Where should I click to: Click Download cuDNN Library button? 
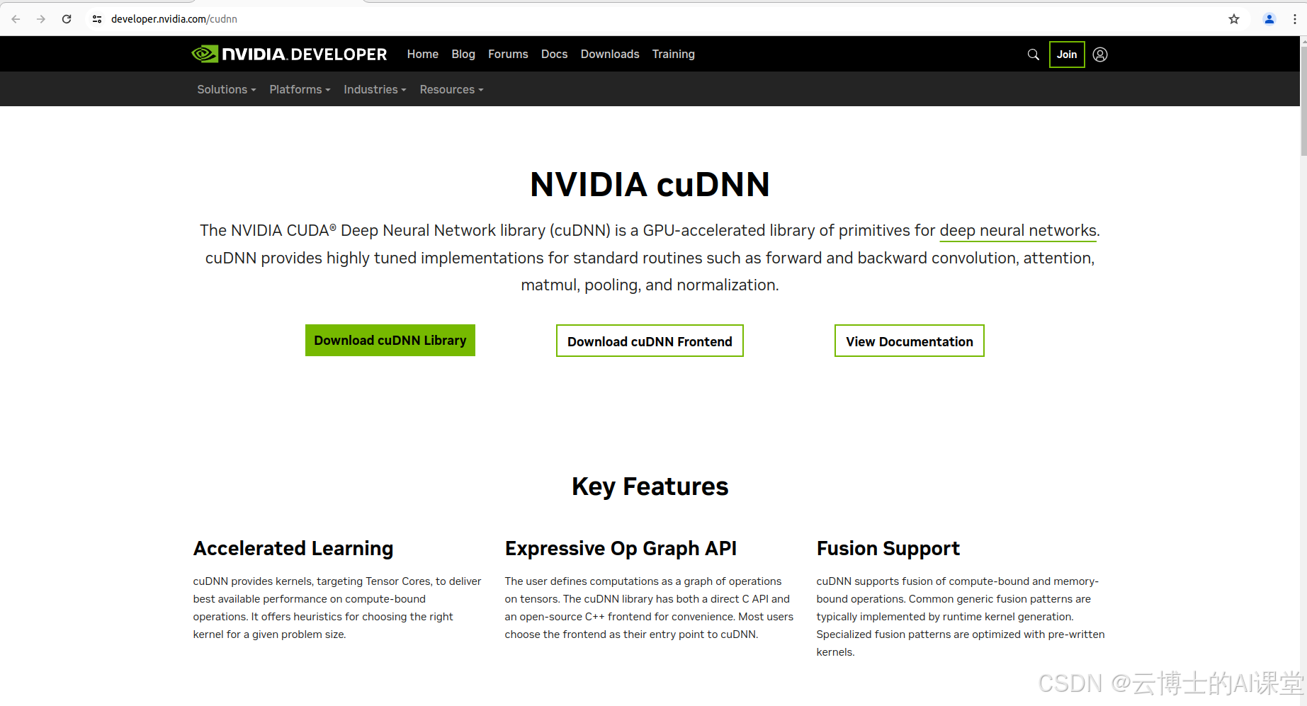pyautogui.click(x=390, y=341)
